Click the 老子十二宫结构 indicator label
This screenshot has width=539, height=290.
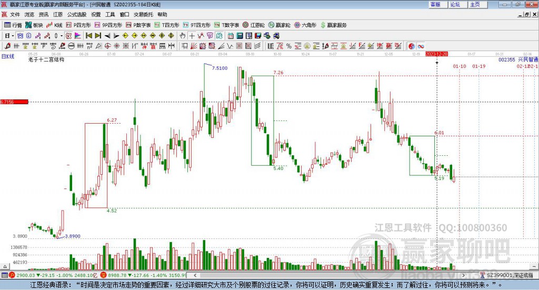[x=46, y=59]
